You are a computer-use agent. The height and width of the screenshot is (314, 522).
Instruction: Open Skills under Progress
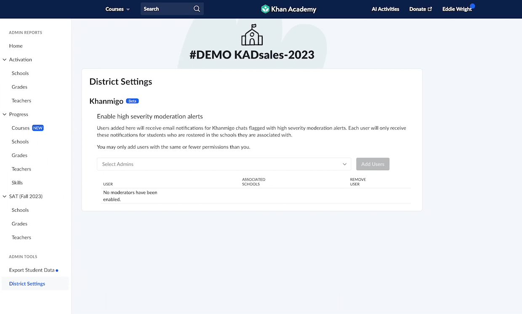point(17,183)
